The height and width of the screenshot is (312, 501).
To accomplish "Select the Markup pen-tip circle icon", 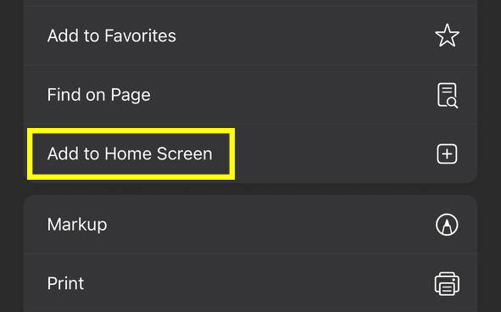I will [x=447, y=225].
